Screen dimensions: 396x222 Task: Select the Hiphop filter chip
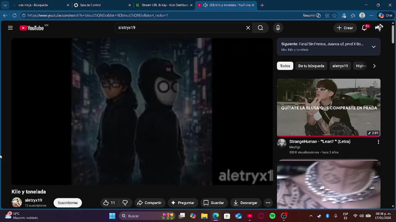[361, 66]
